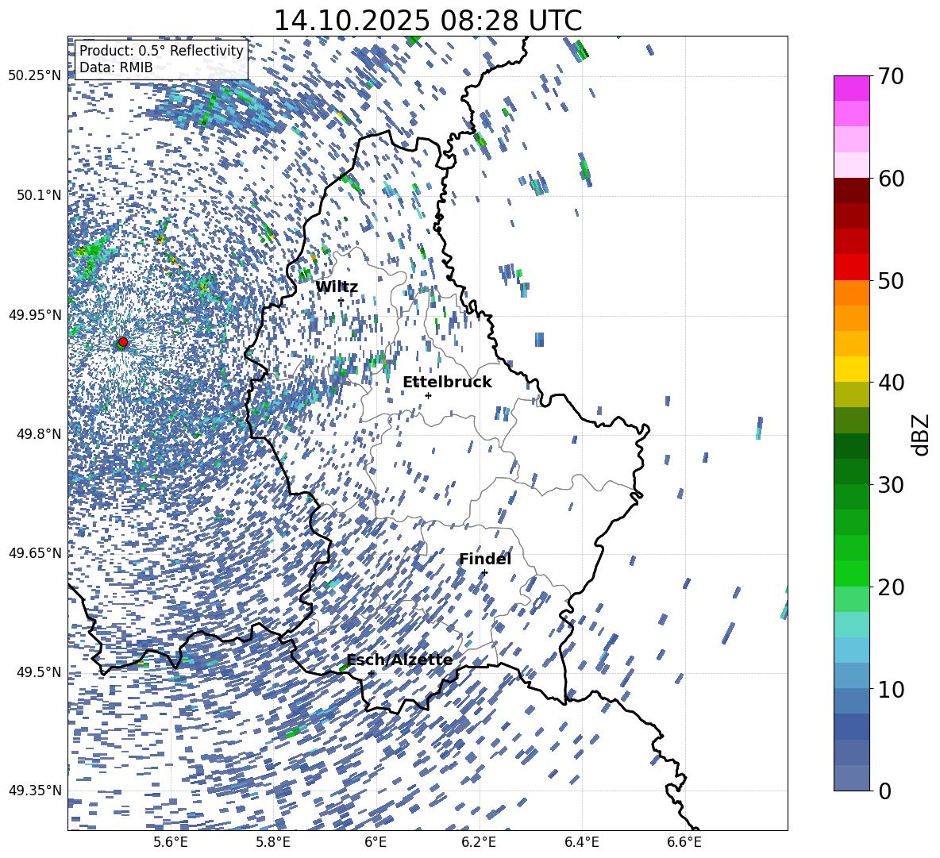
Task: Click the 49.5°N latitude label
Action: pyautogui.click(x=39, y=671)
